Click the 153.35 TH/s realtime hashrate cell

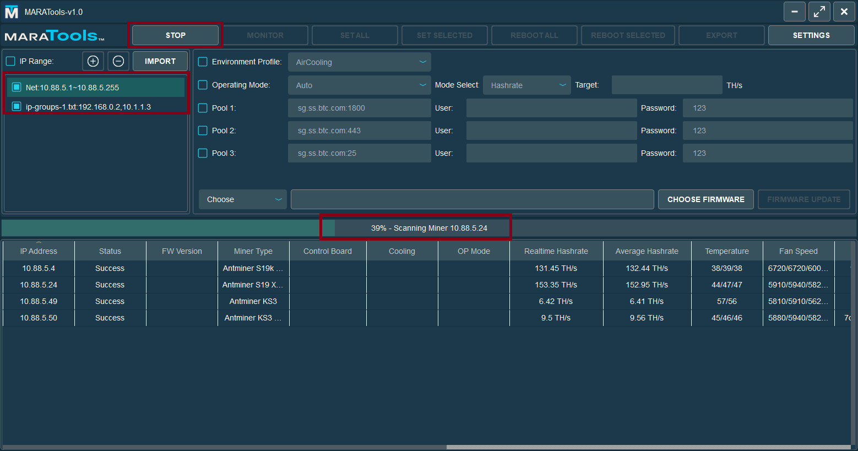pos(556,285)
